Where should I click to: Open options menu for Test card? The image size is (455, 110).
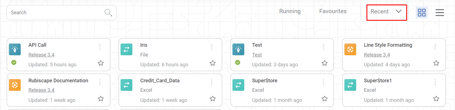(x=323, y=47)
